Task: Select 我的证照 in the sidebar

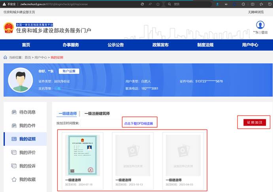Action: 27,139
